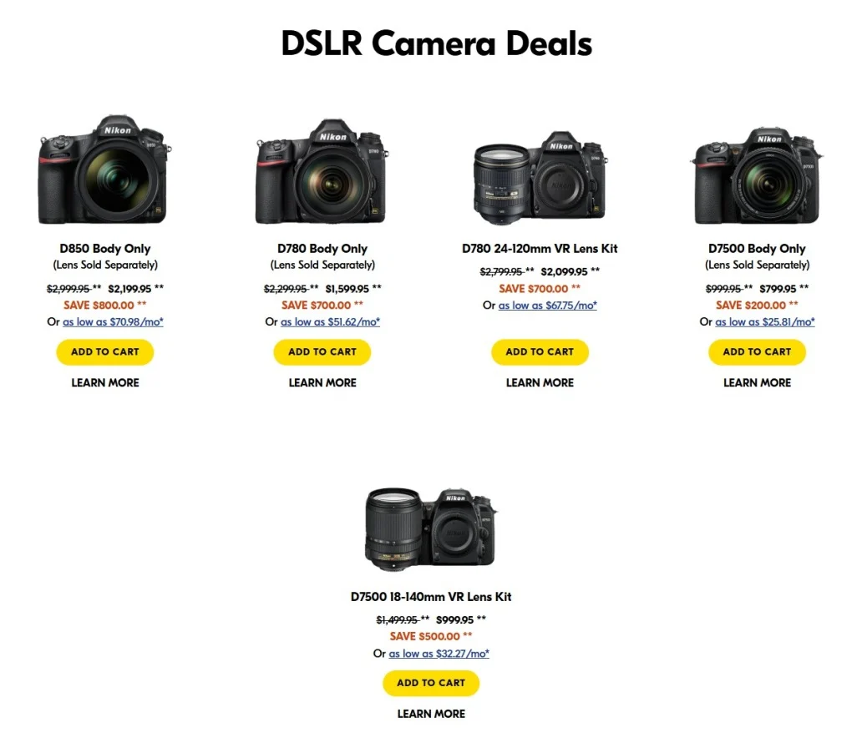Add the D850 Body Only to cart
This screenshot has width=857, height=748.
click(105, 351)
